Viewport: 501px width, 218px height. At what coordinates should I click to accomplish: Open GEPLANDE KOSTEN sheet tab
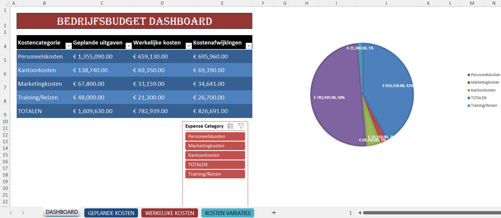point(111,213)
